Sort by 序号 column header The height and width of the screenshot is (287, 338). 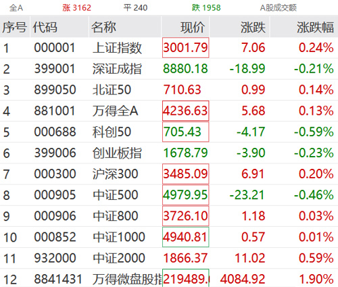pyautogui.click(x=15, y=28)
